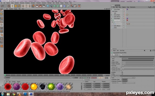
Task: Click the search icon in Objects manager
Action: click(149, 7)
